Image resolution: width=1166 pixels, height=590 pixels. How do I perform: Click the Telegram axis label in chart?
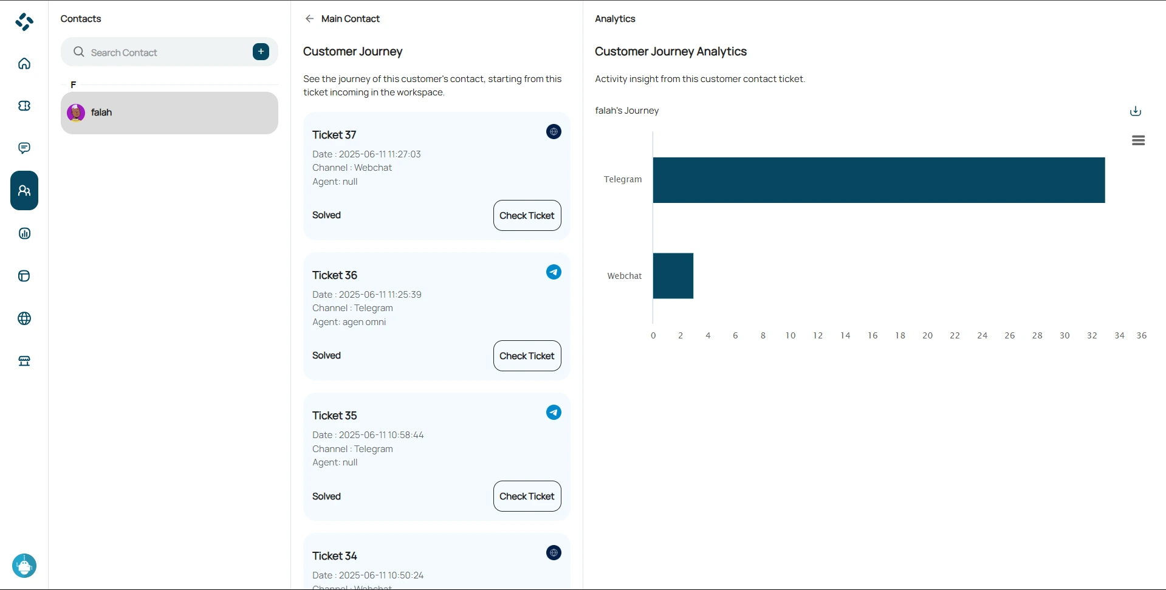pos(623,179)
